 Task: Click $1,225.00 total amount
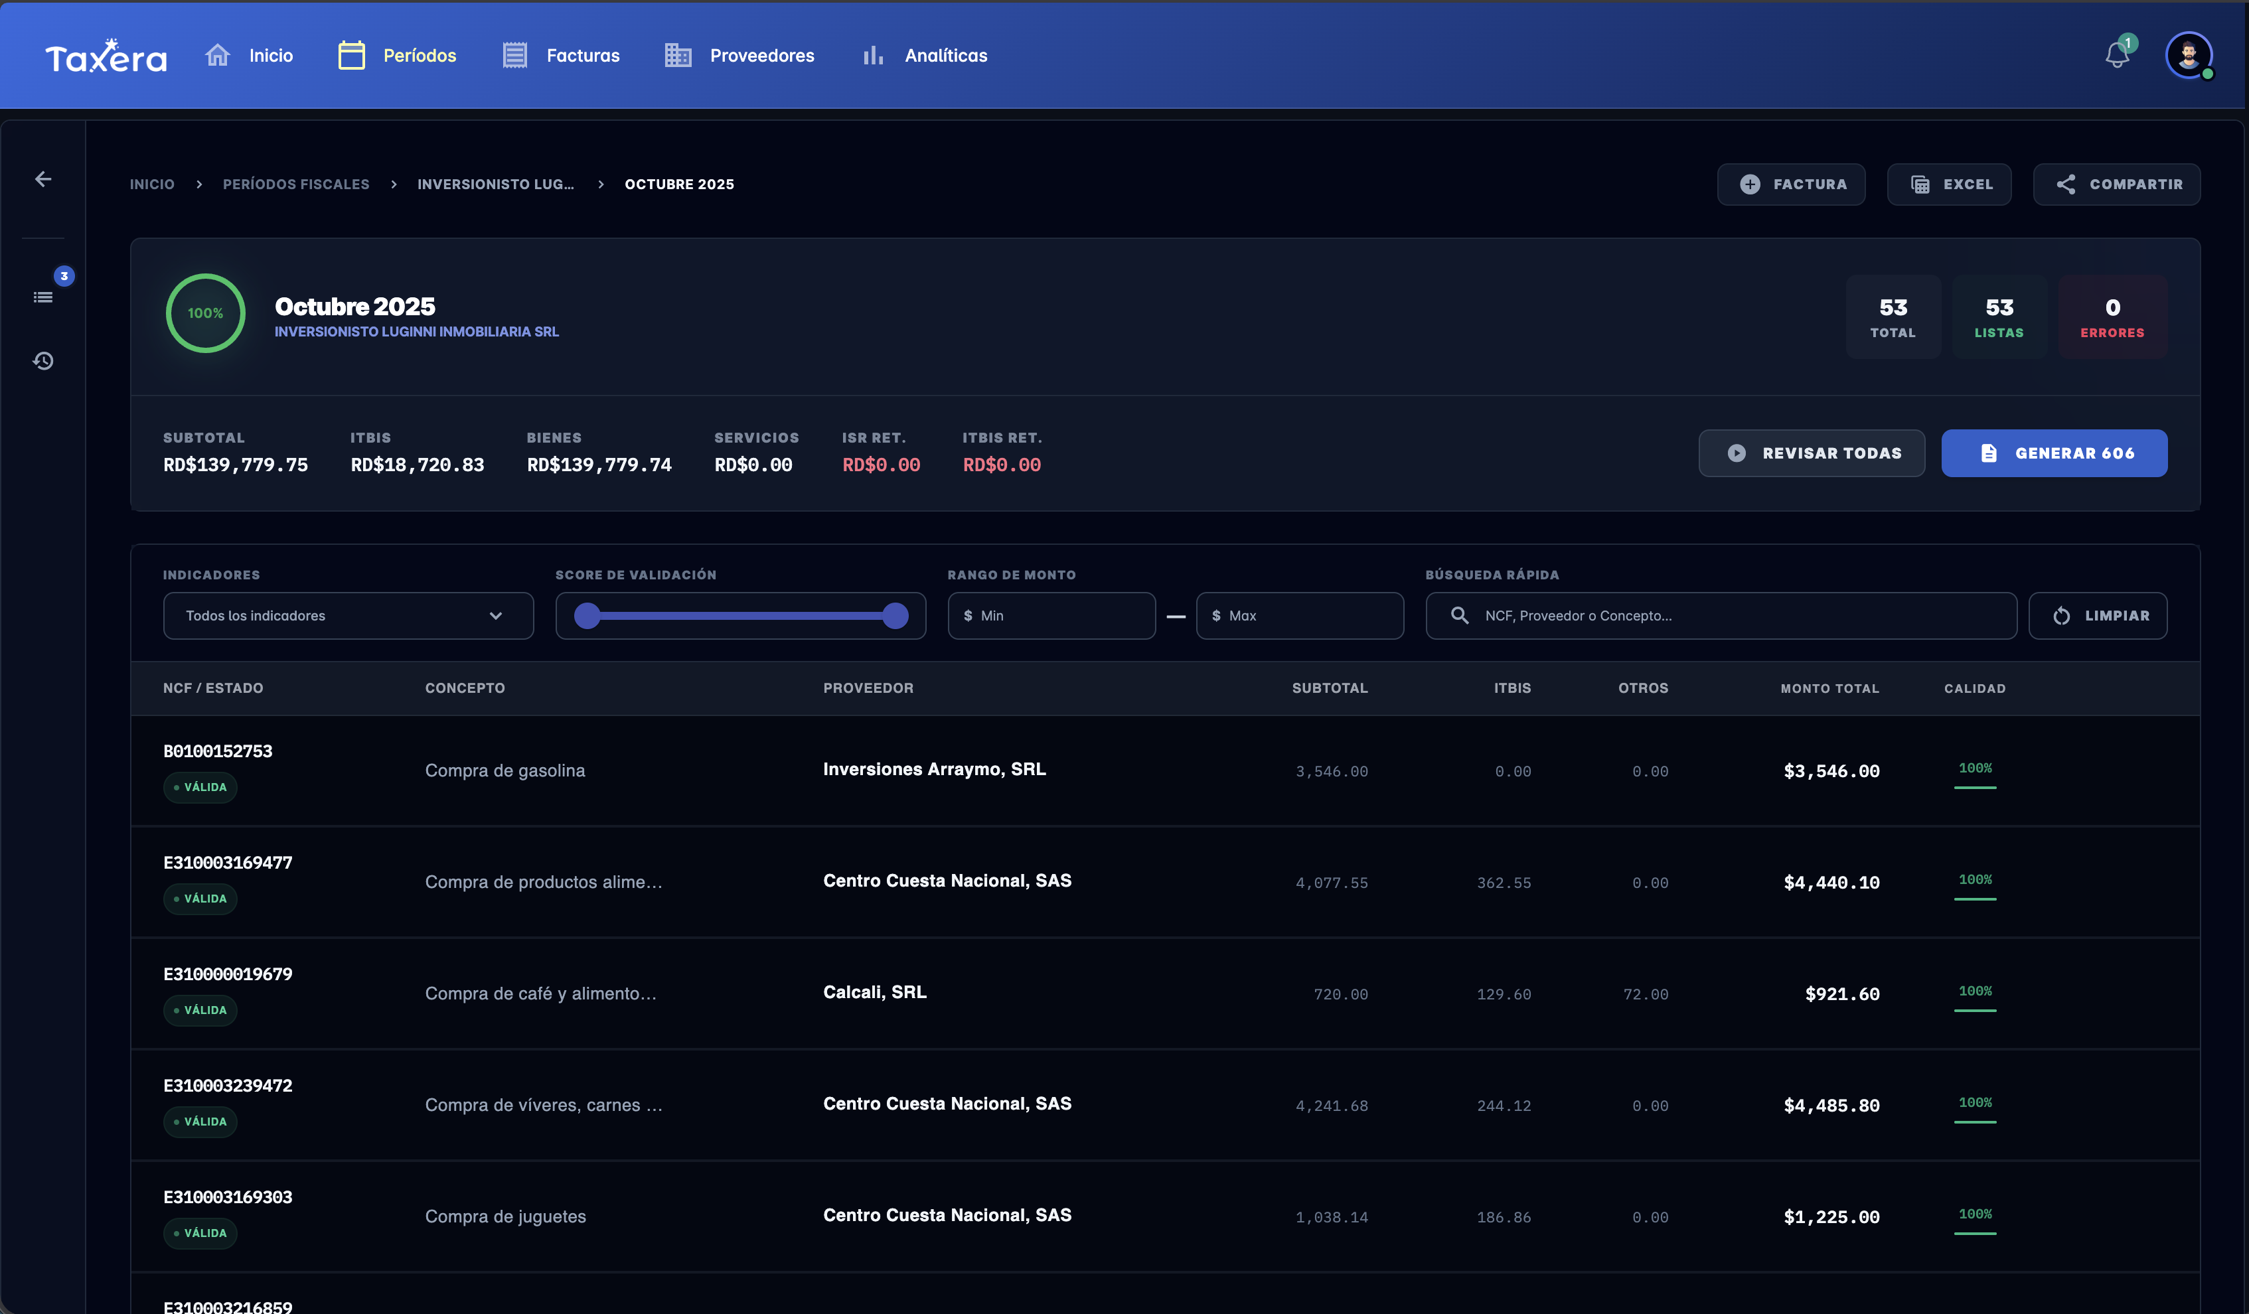[1831, 1216]
